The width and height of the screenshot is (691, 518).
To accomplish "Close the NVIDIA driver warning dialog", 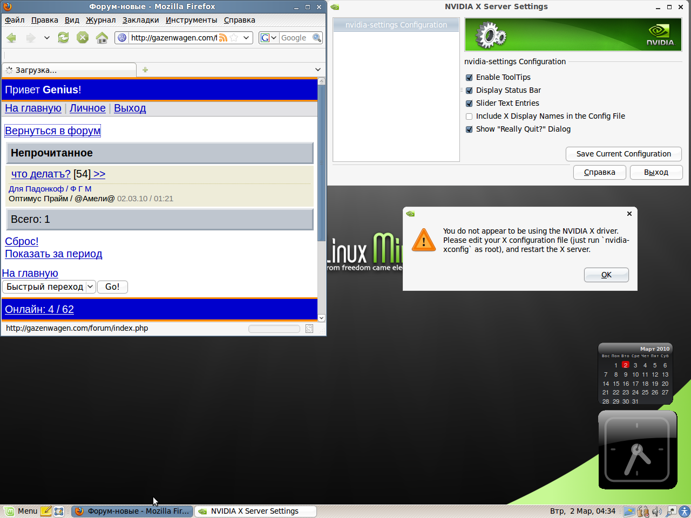I will point(629,214).
